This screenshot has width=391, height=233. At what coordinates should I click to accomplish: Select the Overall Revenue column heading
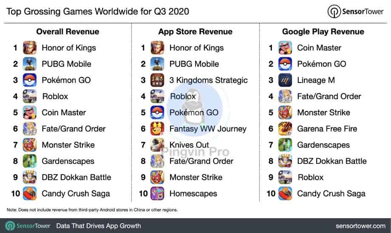pyautogui.click(x=68, y=32)
